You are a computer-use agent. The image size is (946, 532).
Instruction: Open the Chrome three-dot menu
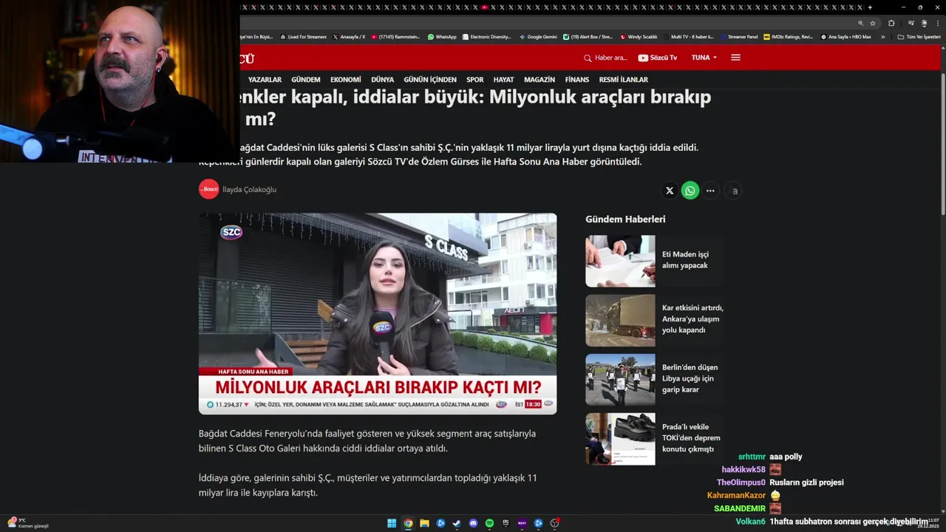tap(937, 23)
